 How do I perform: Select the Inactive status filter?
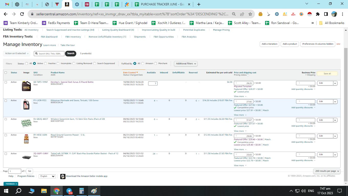[46, 64]
